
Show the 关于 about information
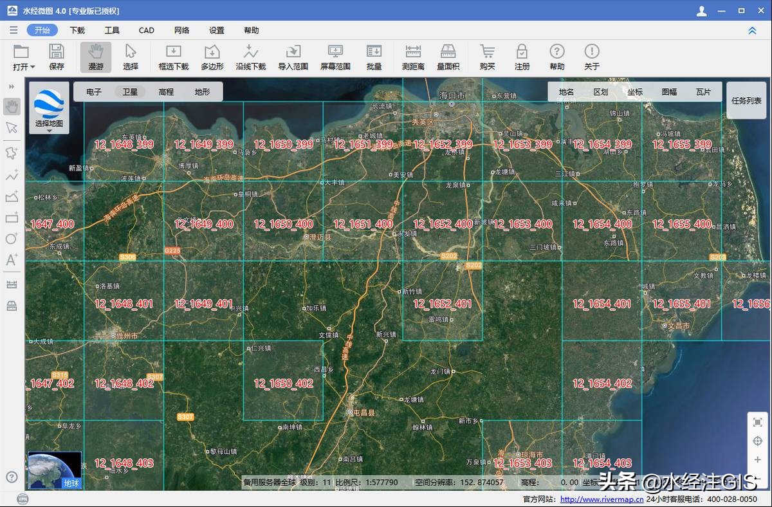[x=592, y=57]
